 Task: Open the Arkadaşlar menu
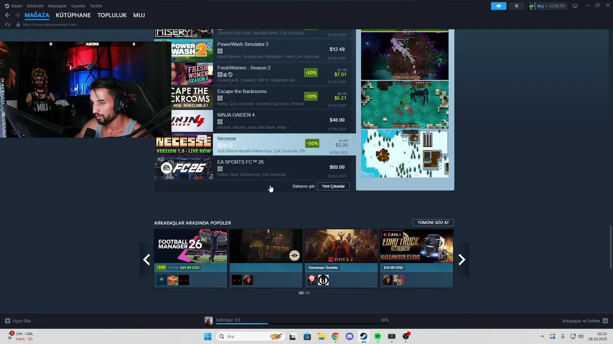click(x=57, y=6)
